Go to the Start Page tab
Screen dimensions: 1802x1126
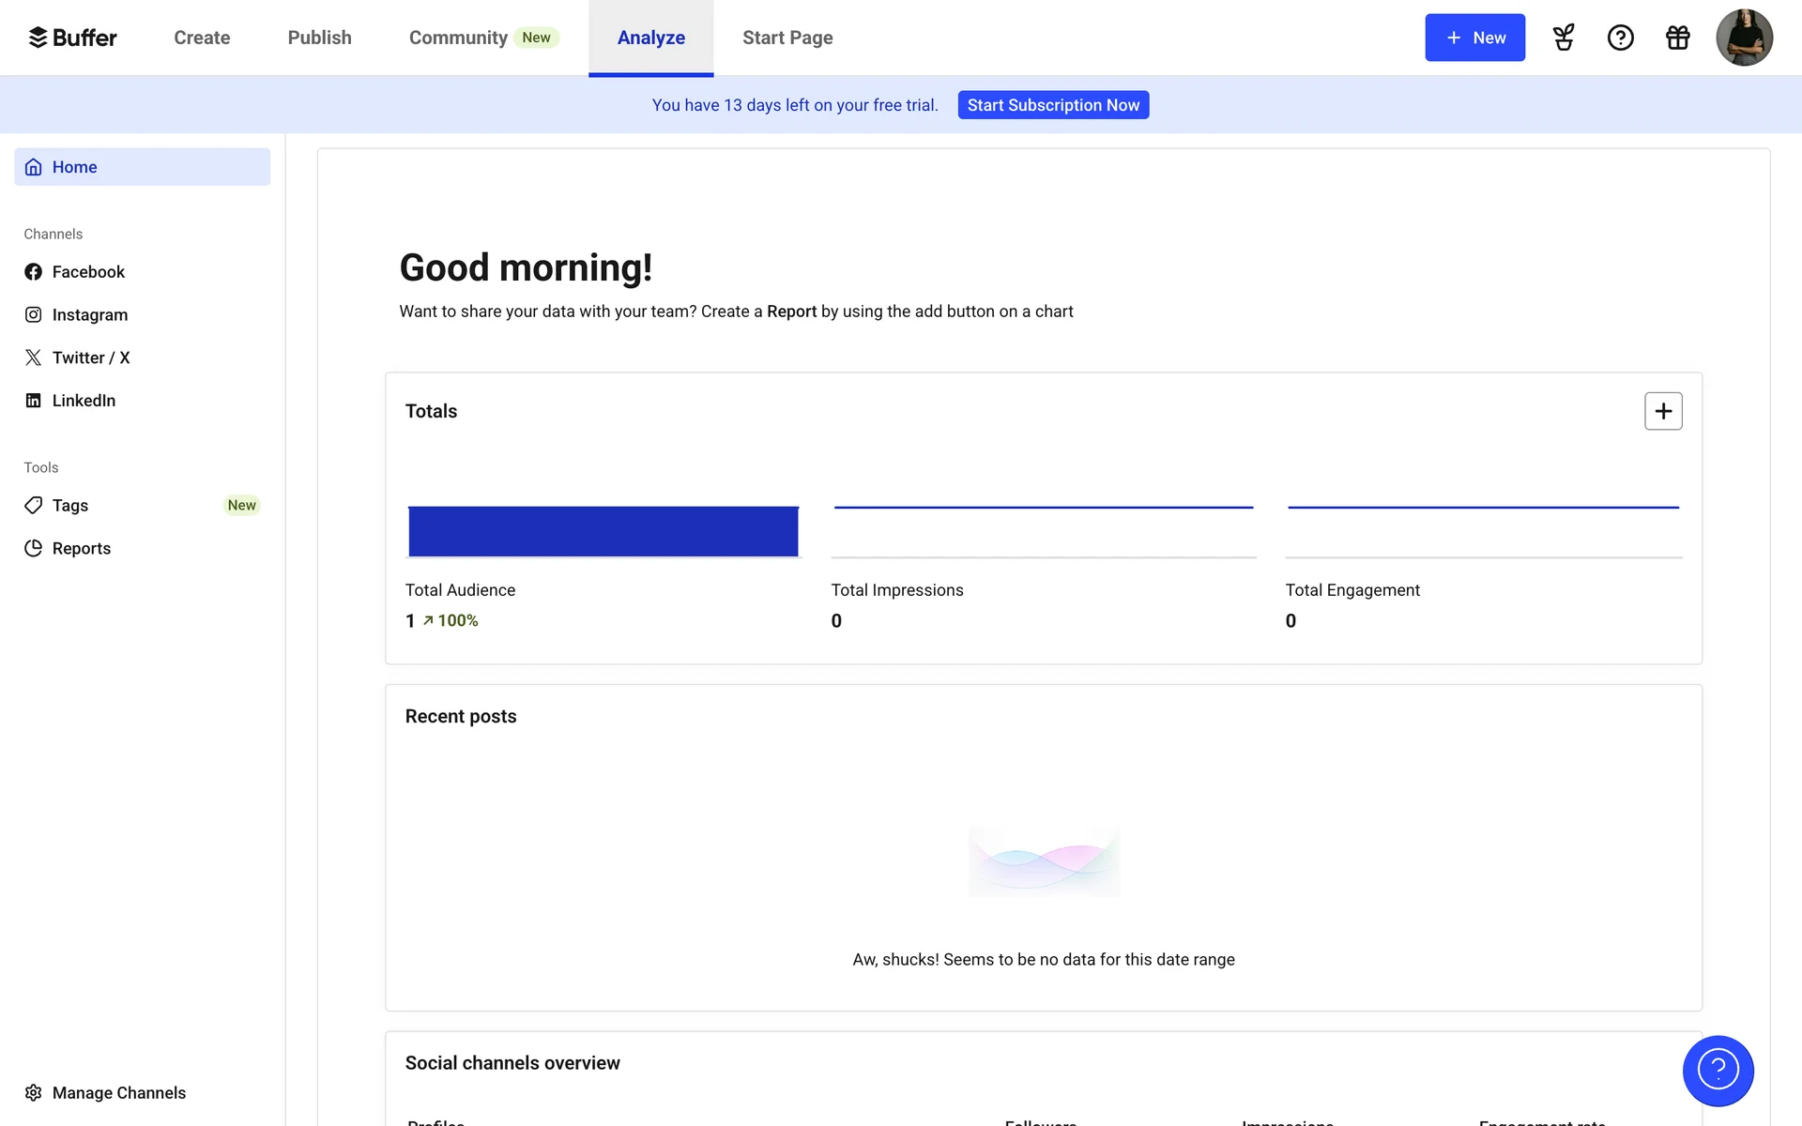pos(787,38)
